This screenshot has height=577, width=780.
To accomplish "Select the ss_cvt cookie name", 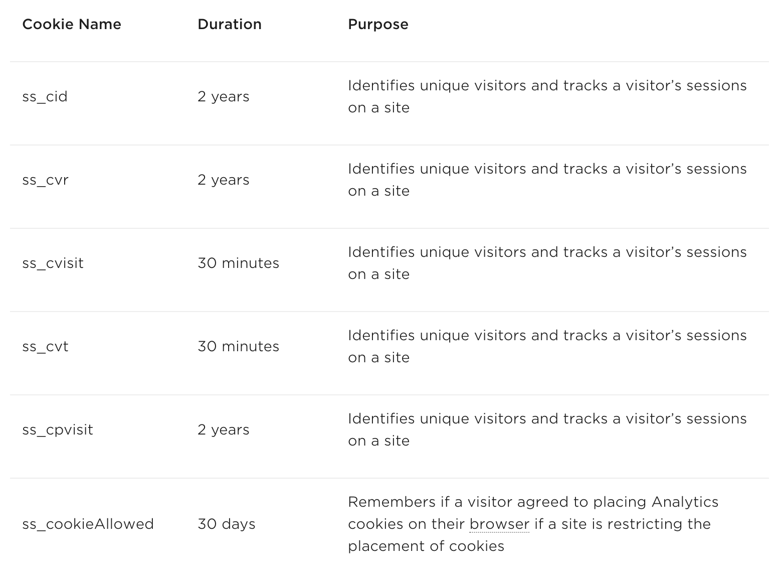I will tap(45, 346).
